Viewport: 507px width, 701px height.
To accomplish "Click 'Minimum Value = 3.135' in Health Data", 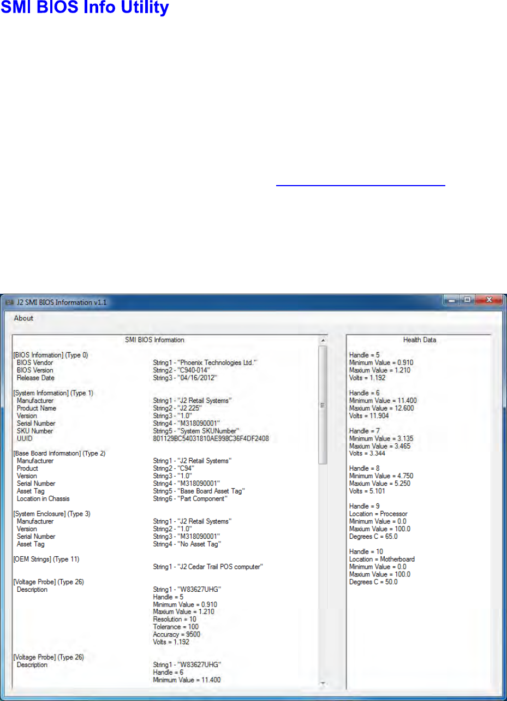I will point(380,439).
